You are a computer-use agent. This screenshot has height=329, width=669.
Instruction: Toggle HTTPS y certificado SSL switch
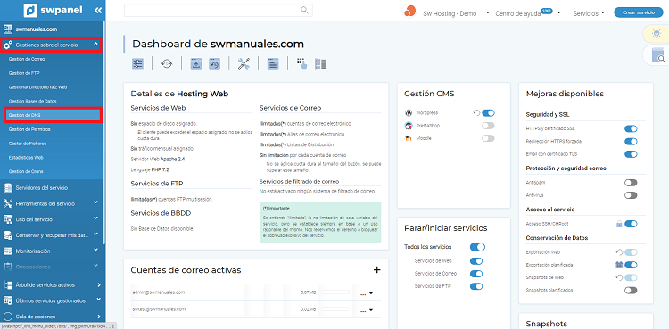coord(631,128)
